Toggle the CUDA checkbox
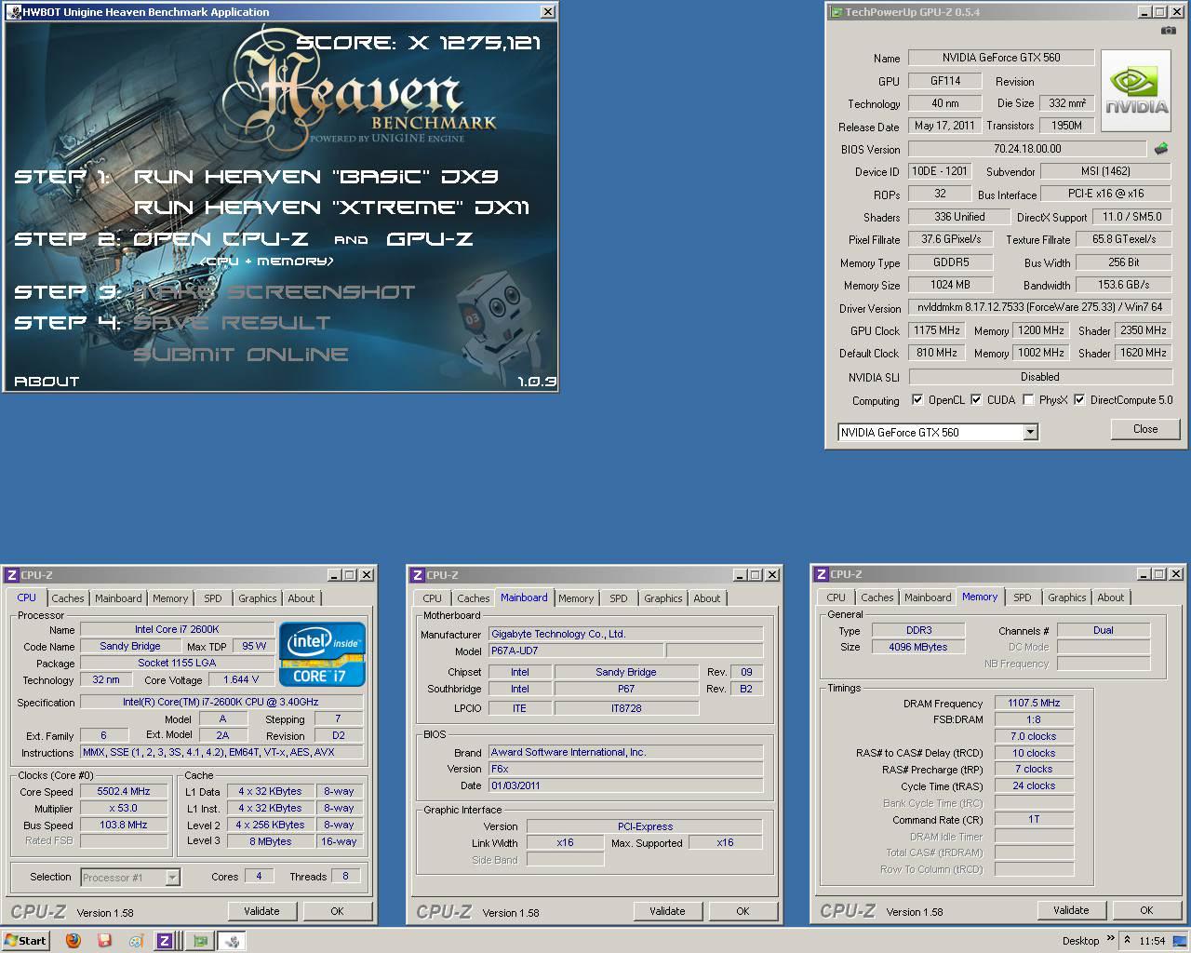Image resolution: width=1191 pixels, height=953 pixels. [x=976, y=400]
